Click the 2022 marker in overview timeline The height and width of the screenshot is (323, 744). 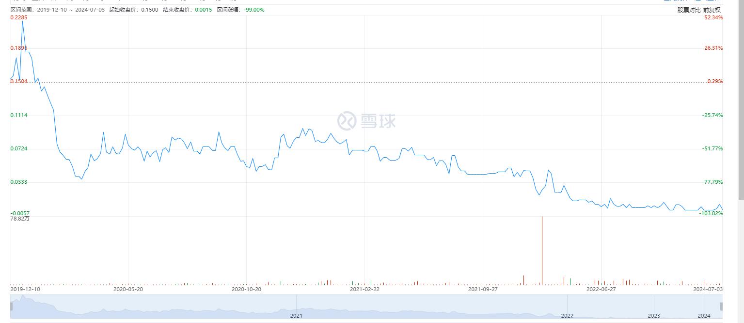[567, 316]
